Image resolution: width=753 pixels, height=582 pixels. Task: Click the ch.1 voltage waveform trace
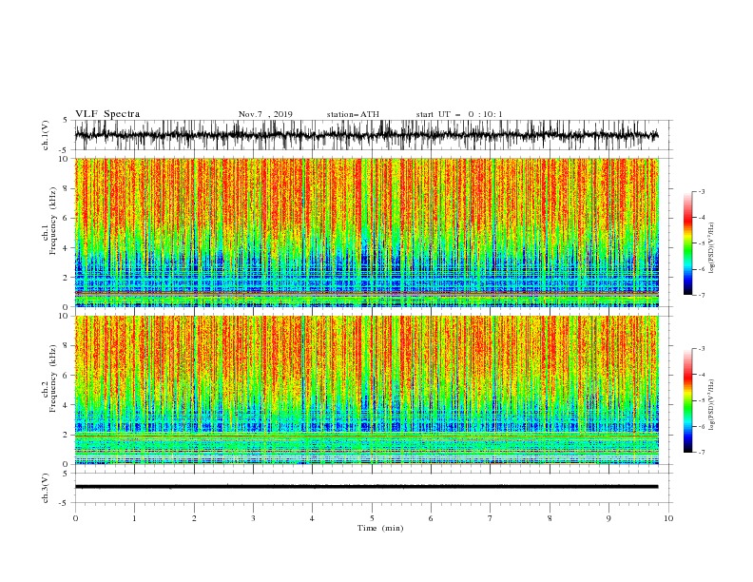click(x=366, y=135)
